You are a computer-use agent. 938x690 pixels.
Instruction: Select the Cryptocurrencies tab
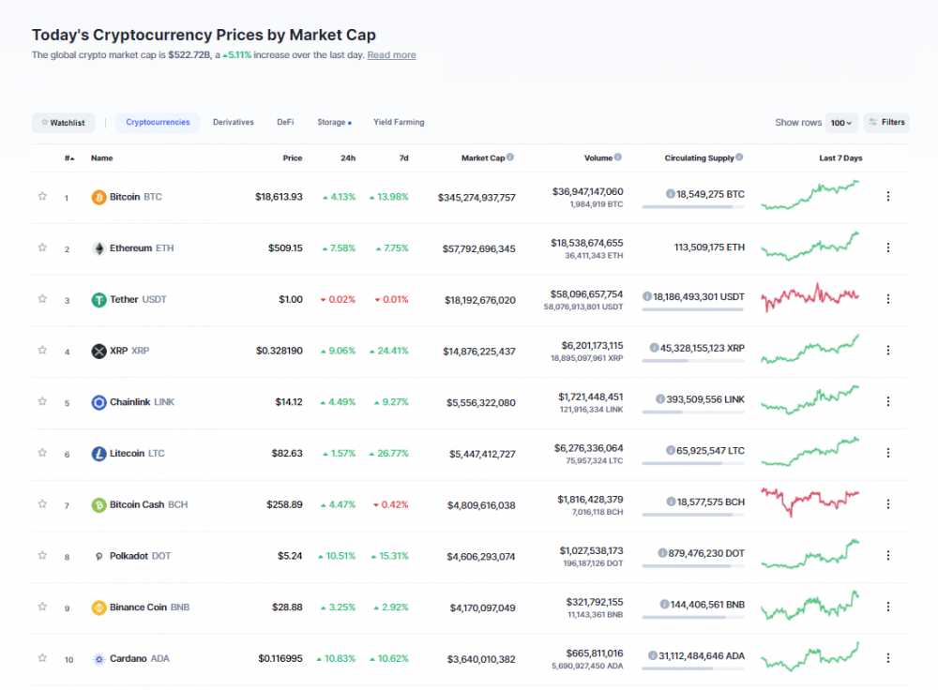[x=158, y=123]
